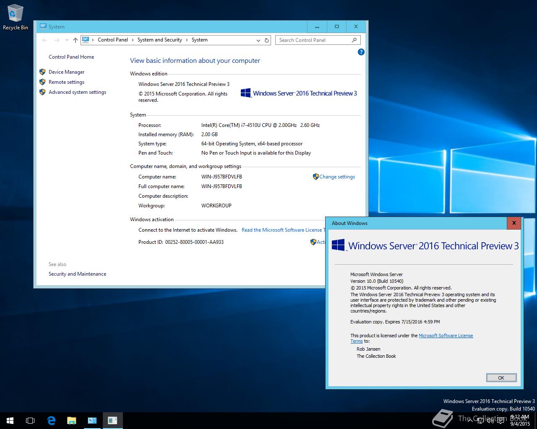
Task: Click the shield icon beside Remote settings
Action: [42, 82]
